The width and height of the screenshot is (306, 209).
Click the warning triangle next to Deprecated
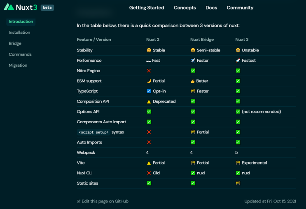click(x=149, y=101)
